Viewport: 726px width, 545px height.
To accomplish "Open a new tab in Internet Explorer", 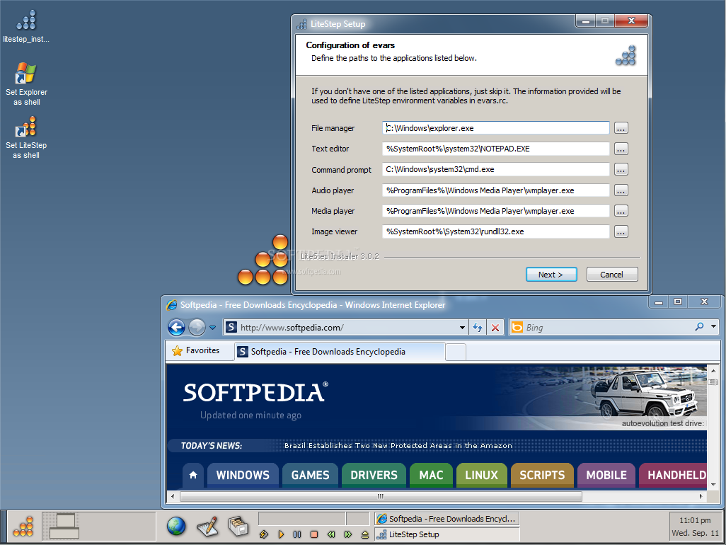I will pos(456,352).
